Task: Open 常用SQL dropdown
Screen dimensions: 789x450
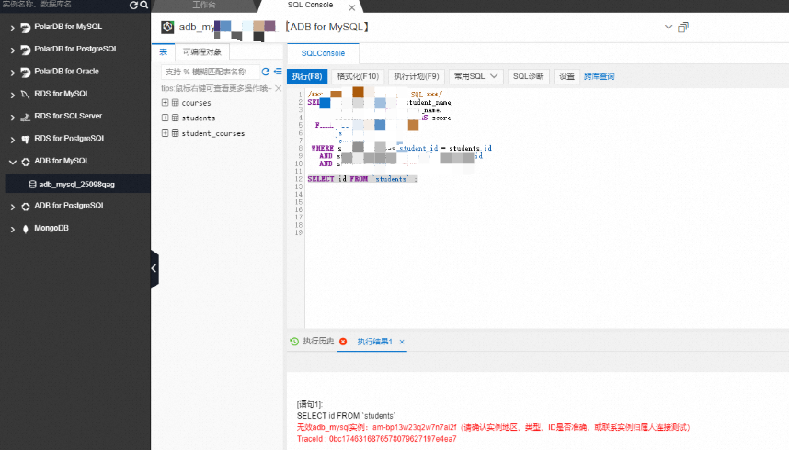Action: tap(475, 76)
